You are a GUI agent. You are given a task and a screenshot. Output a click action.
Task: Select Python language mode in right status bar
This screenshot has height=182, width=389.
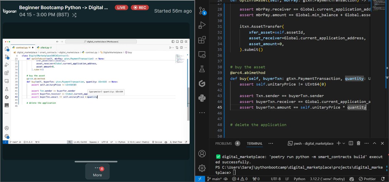(x=300, y=179)
